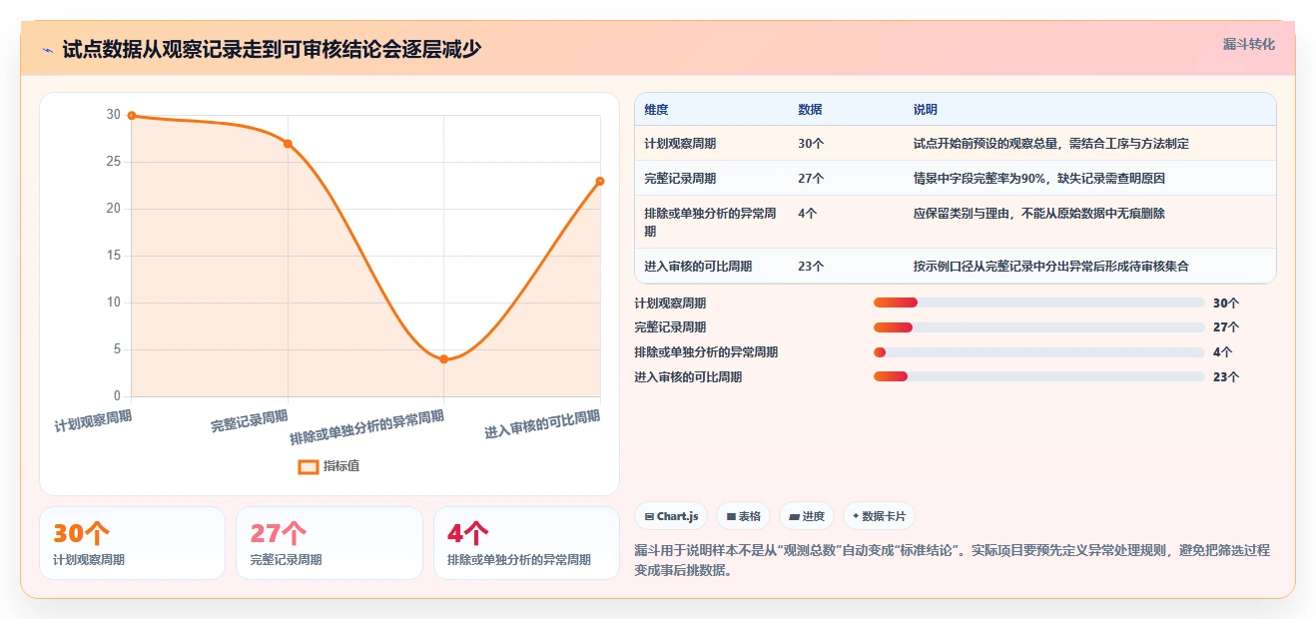Click the y-axis label 15
Viewport: 1316px width, 619px height.
pyautogui.click(x=114, y=256)
